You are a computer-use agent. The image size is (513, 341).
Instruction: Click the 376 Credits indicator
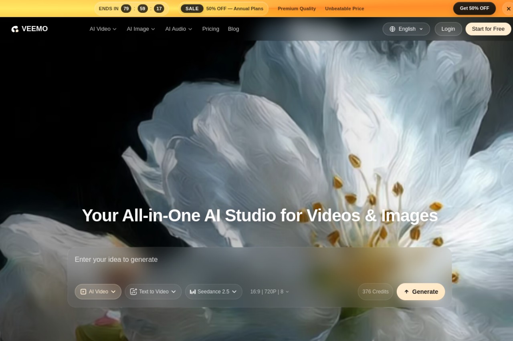(376, 292)
